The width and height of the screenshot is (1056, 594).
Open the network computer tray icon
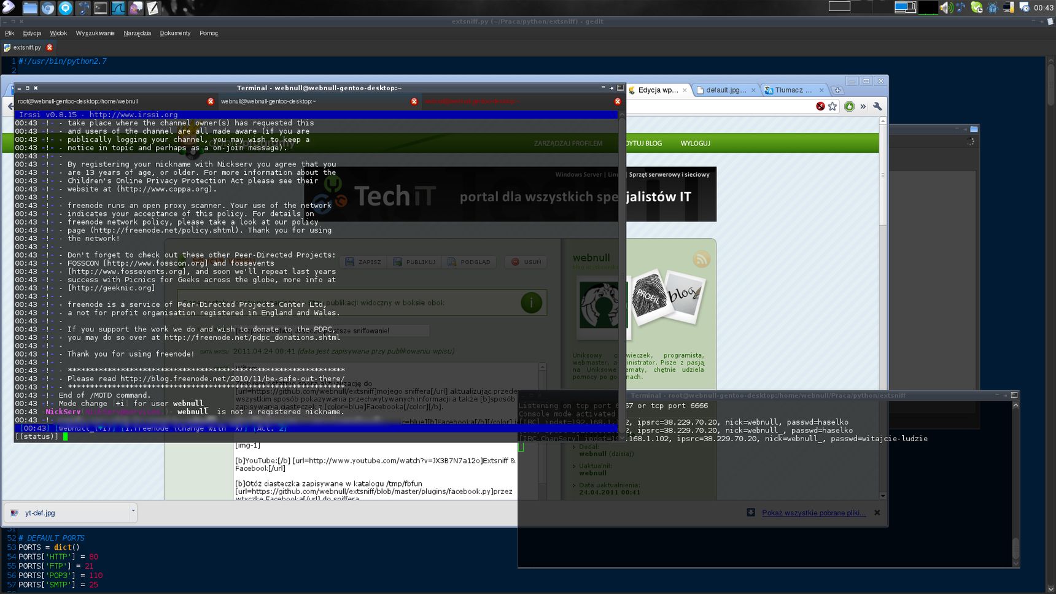point(1008,7)
